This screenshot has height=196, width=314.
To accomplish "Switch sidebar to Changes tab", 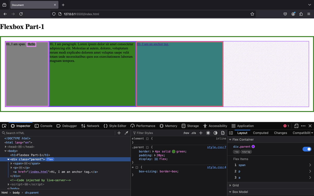I will point(281,133).
